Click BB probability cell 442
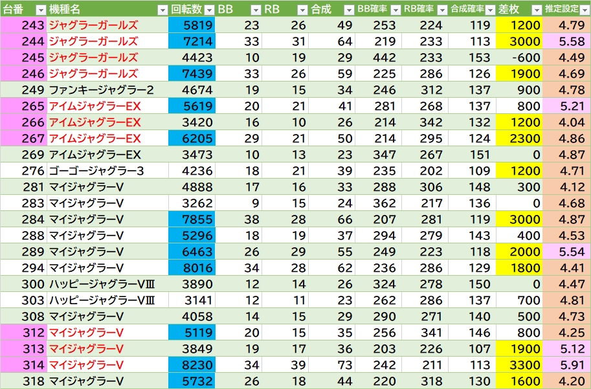 tap(378, 58)
